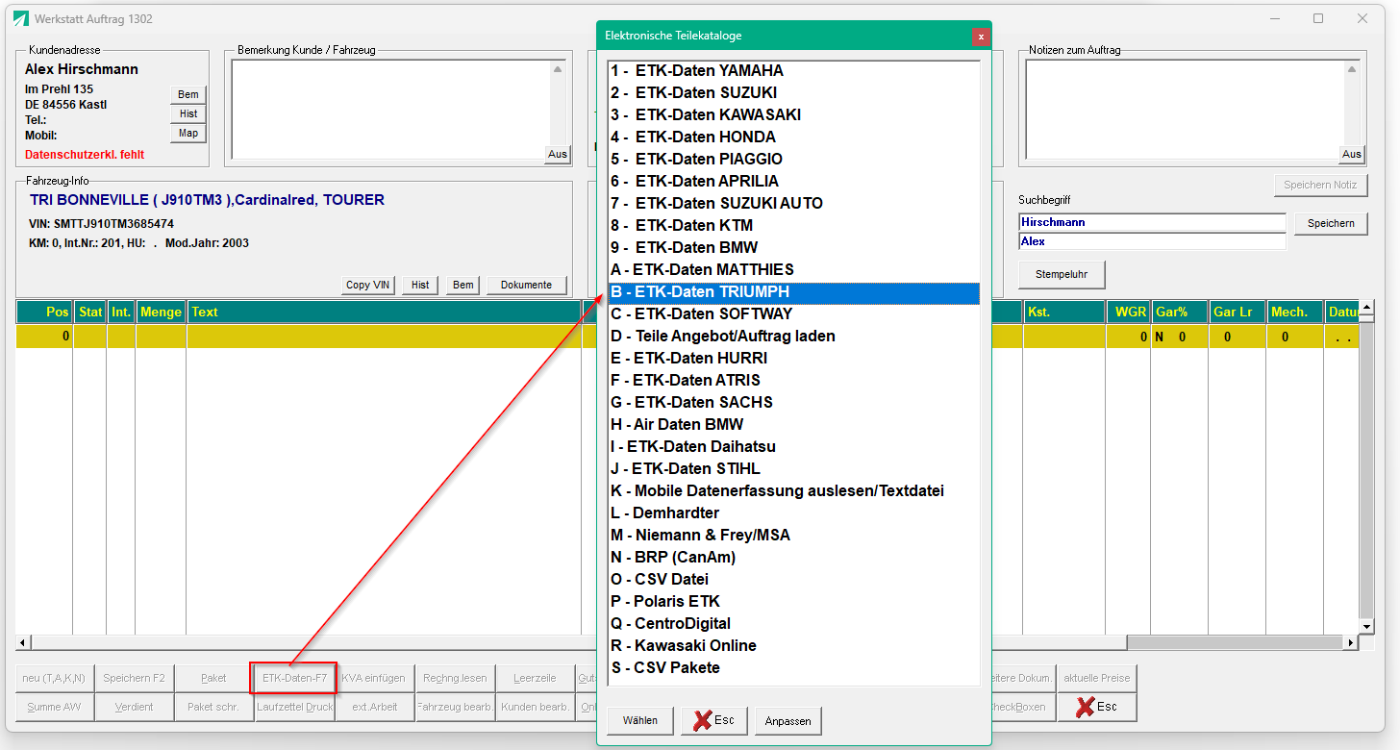
Task: Click into Suchbegriff field containing Hirschmann
Action: click(1152, 222)
